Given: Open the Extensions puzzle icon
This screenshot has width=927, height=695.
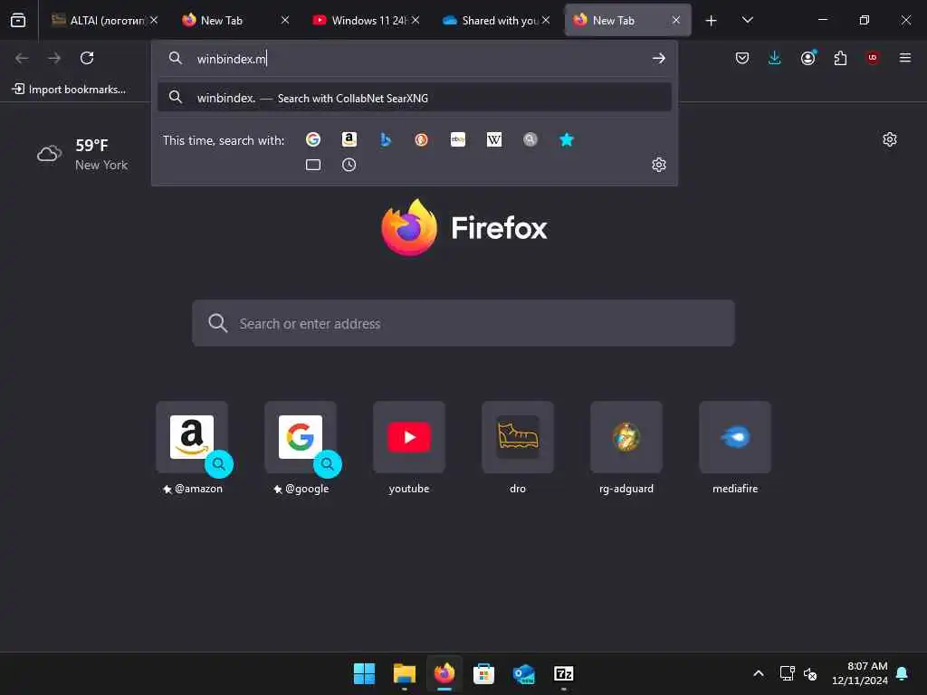Looking at the screenshot, I should point(840,58).
